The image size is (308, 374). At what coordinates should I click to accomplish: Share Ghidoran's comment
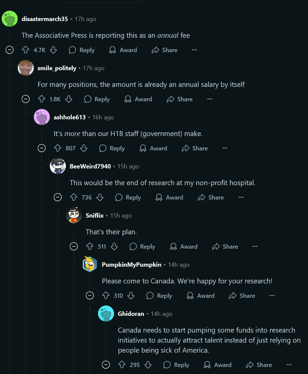259,365
